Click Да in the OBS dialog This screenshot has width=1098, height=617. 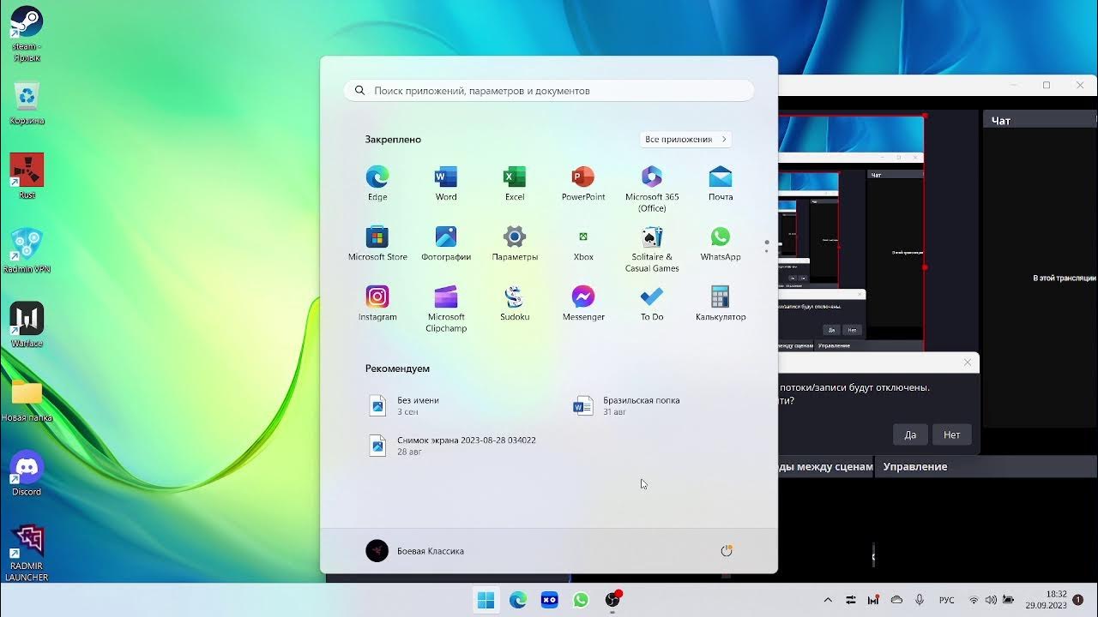pyautogui.click(x=910, y=434)
